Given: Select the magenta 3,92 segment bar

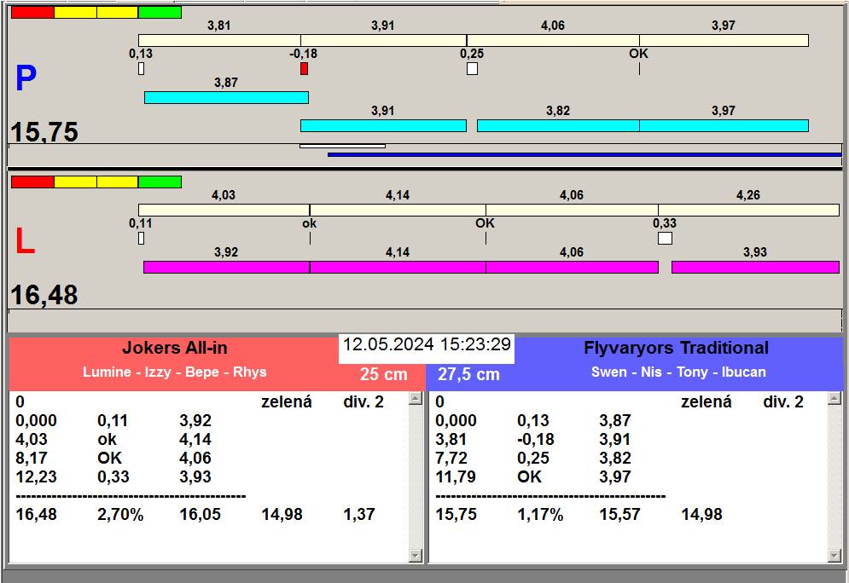Looking at the screenshot, I should click(226, 267).
